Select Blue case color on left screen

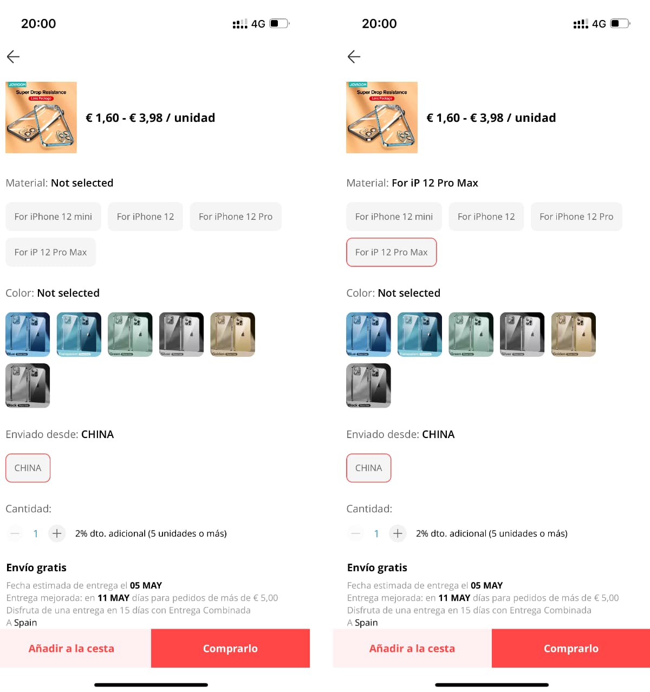(x=28, y=334)
